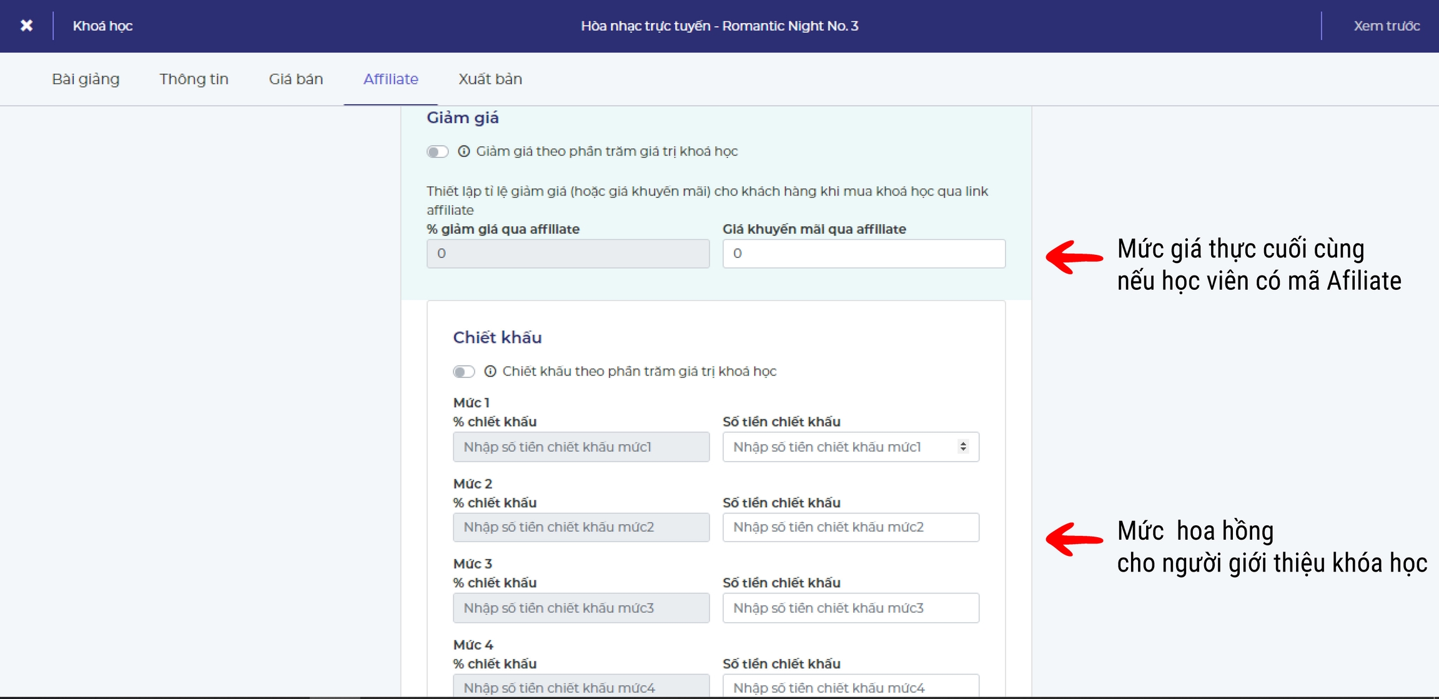Click Mức 4 số tiền chiết khấu input
The image size is (1439, 699).
pos(850,687)
